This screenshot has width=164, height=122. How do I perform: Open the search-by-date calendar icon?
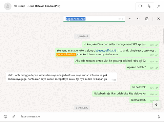point(147,19)
